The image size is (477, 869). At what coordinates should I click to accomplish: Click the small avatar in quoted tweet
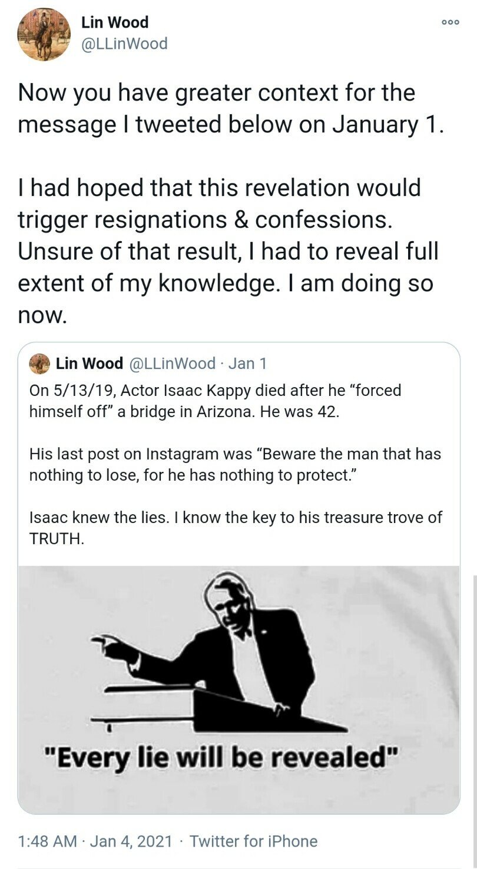click(40, 364)
